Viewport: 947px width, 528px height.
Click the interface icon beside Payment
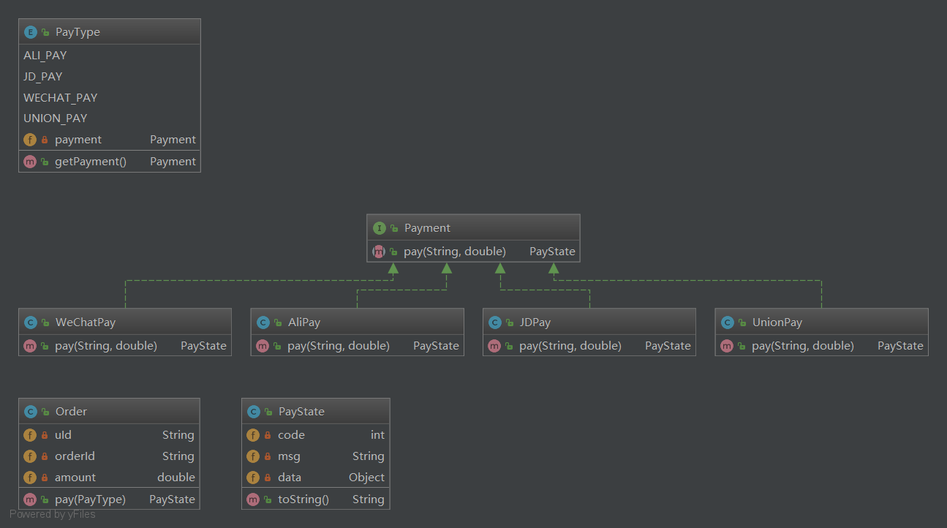[x=379, y=228]
